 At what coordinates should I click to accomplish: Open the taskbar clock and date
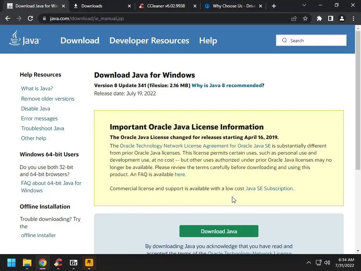[345, 263]
